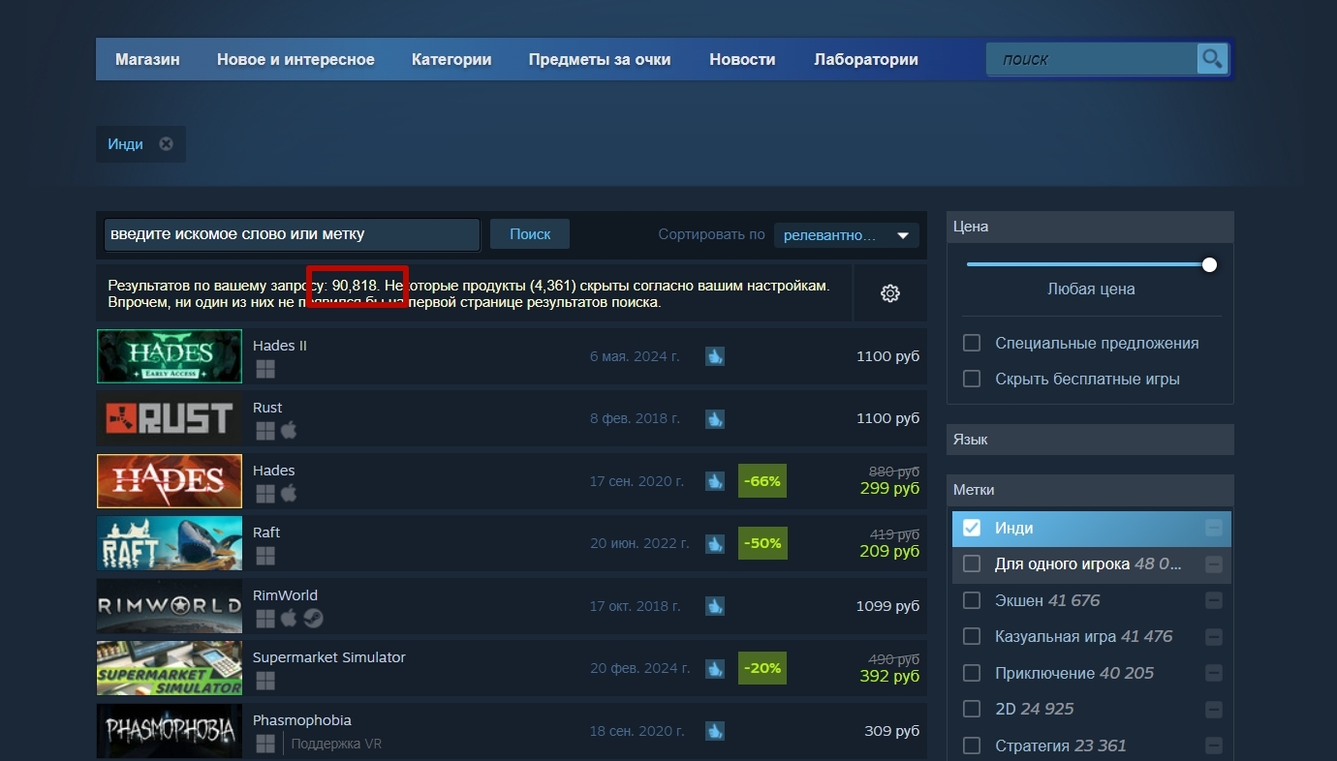This screenshot has width=1337, height=761.
Task: Click the Windows icon under Supermarket Simulator
Action: [265, 681]
